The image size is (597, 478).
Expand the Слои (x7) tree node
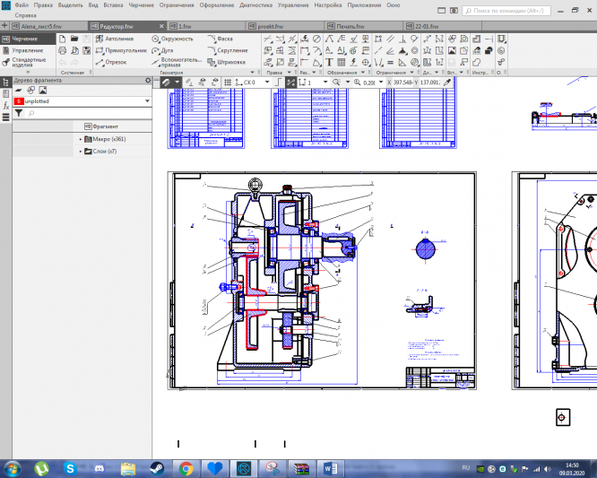81,152
